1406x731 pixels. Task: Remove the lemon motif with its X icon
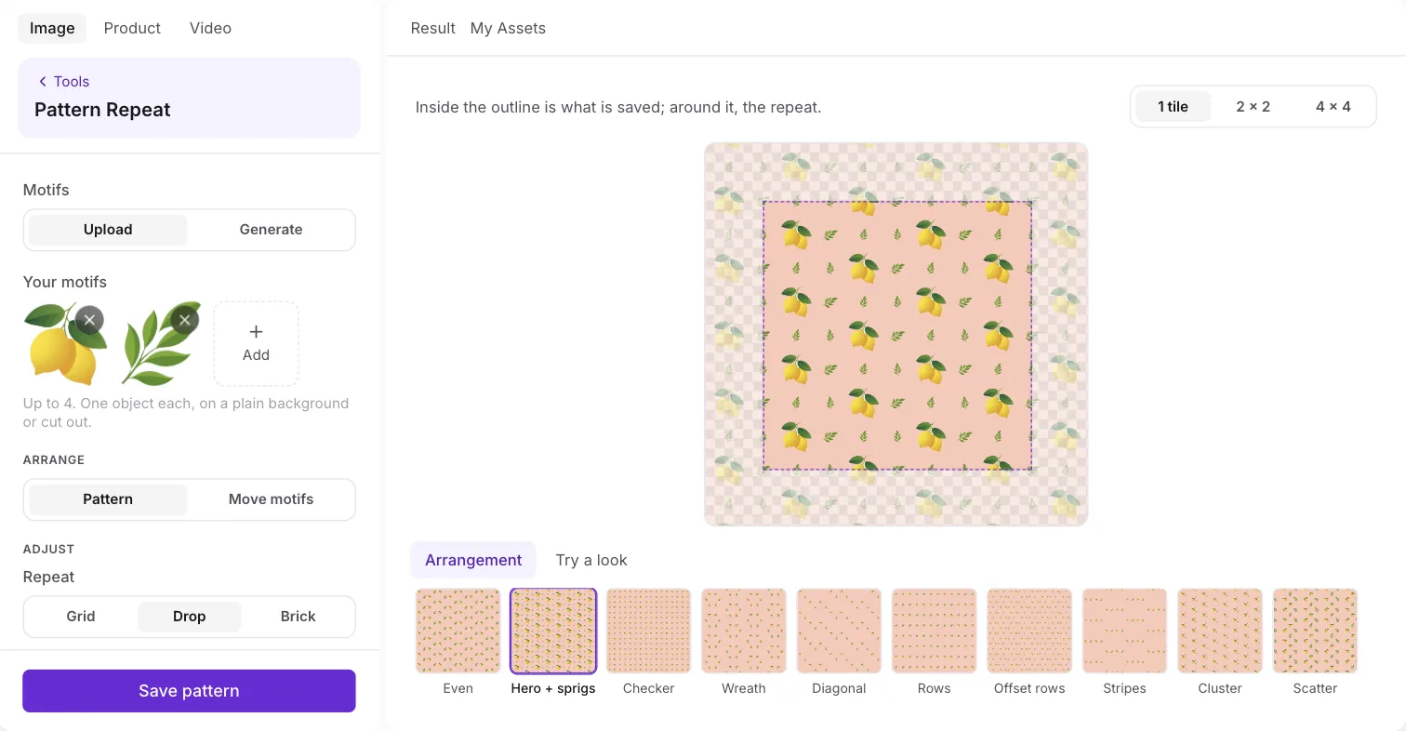89,320
